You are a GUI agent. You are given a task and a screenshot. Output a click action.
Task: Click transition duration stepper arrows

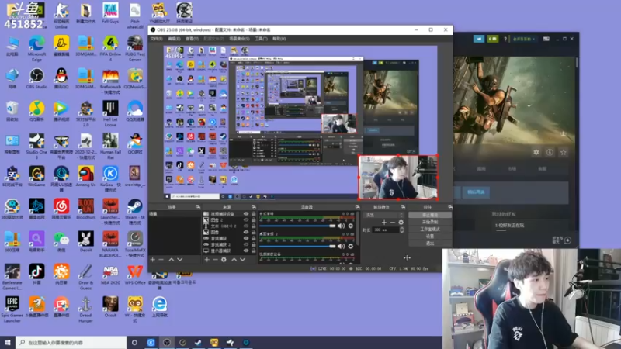click(x=401, y=230)
